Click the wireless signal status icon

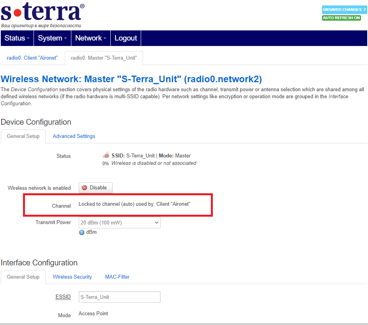tap(106, 155)
